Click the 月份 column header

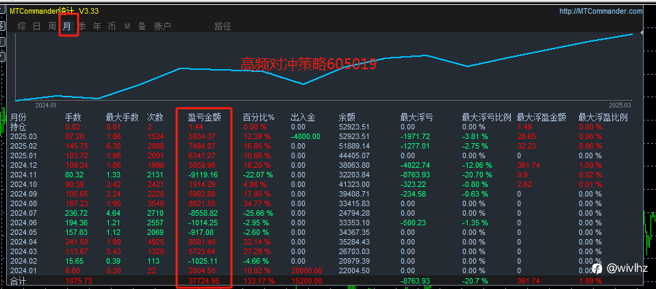click(x=18, y=118)
